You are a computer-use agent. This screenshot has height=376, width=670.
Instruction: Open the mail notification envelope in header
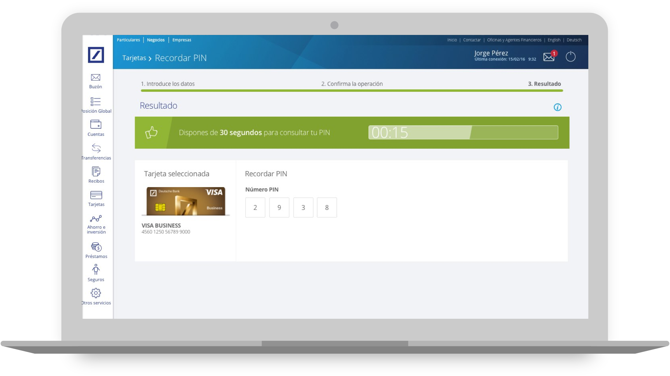point(549,57)
